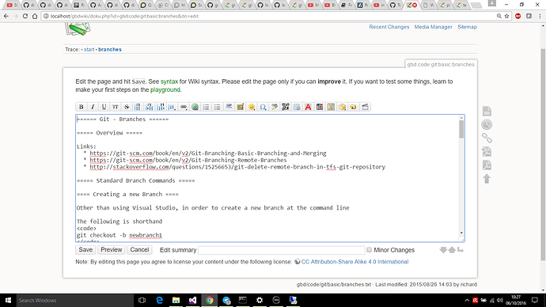Insert a horizontal rule
The width and height of the screenshot is (546, 307).
229,107
